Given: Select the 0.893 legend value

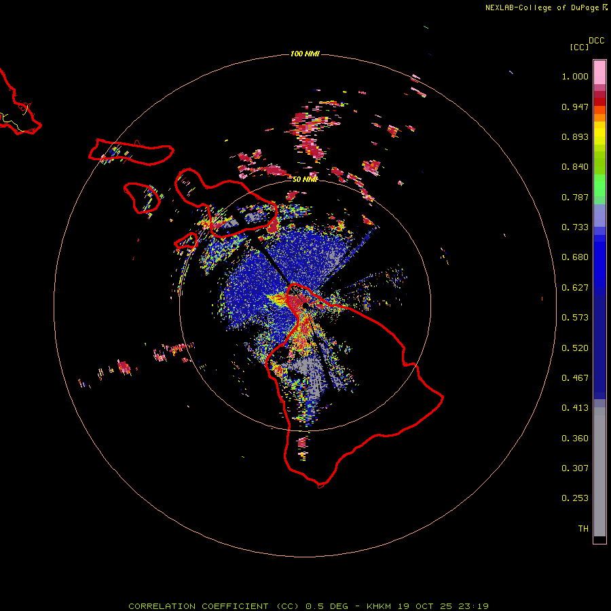Looking at the screenshot, I should coord(575,136).
